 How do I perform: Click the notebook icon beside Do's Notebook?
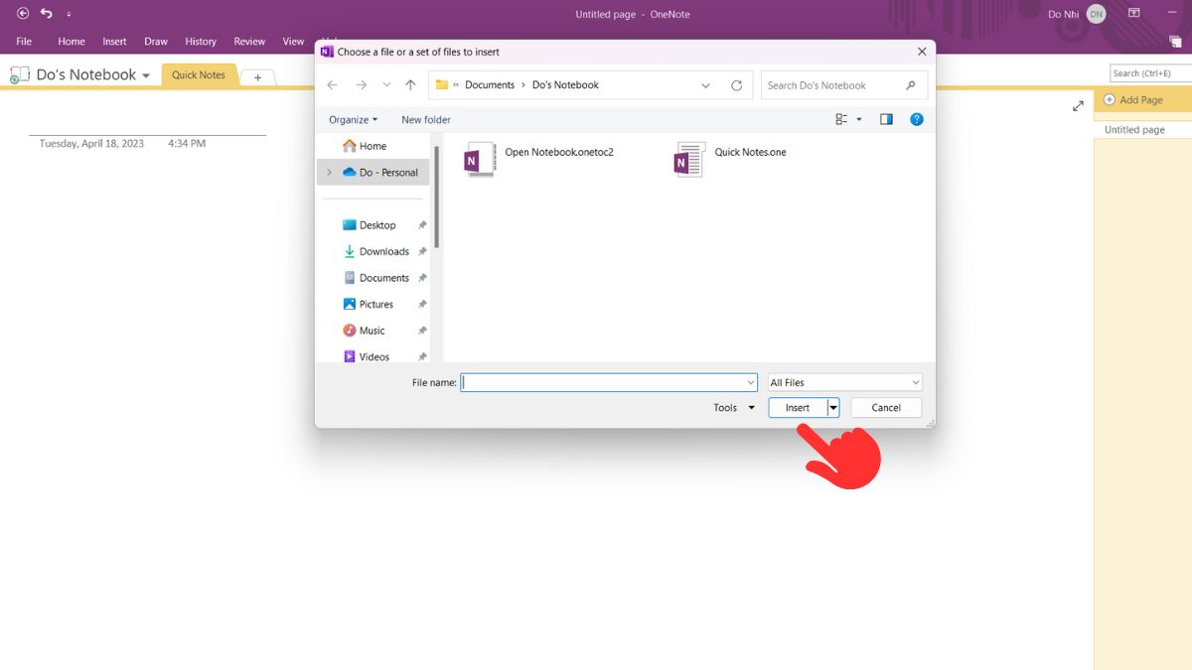pos(20,75)
